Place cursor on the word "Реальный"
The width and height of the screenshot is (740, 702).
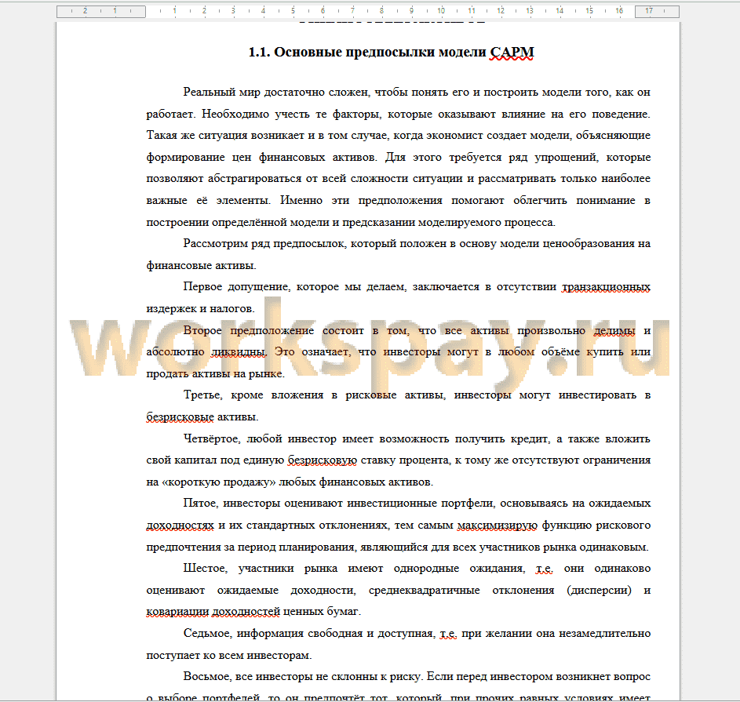(208, 92)
